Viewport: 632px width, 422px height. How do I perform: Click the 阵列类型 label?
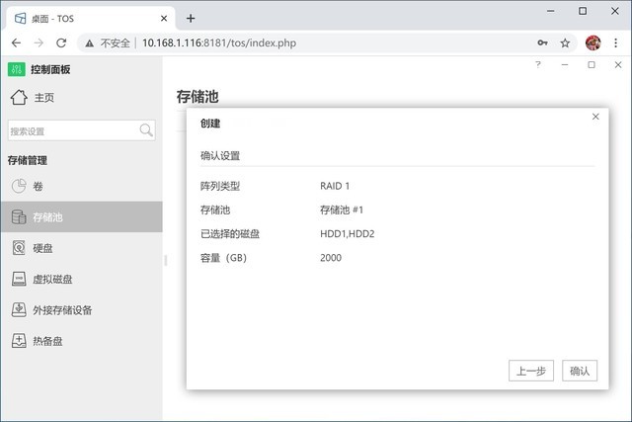click(220, 186)
